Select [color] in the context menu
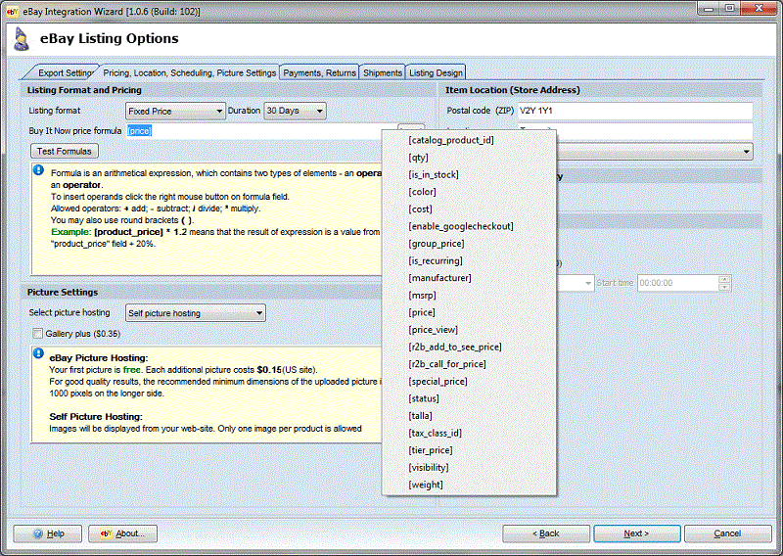Screen dimensions: 783x556 pos(469,192)
